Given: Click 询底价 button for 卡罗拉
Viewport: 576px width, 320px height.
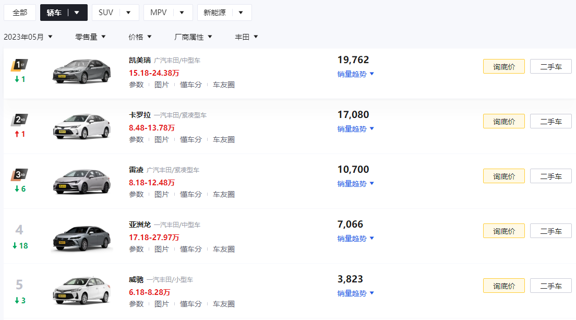Looking at the screenshot, I should [503, 121].
